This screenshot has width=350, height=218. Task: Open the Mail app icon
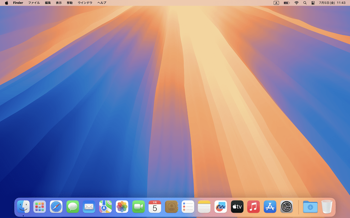[89, 206]
